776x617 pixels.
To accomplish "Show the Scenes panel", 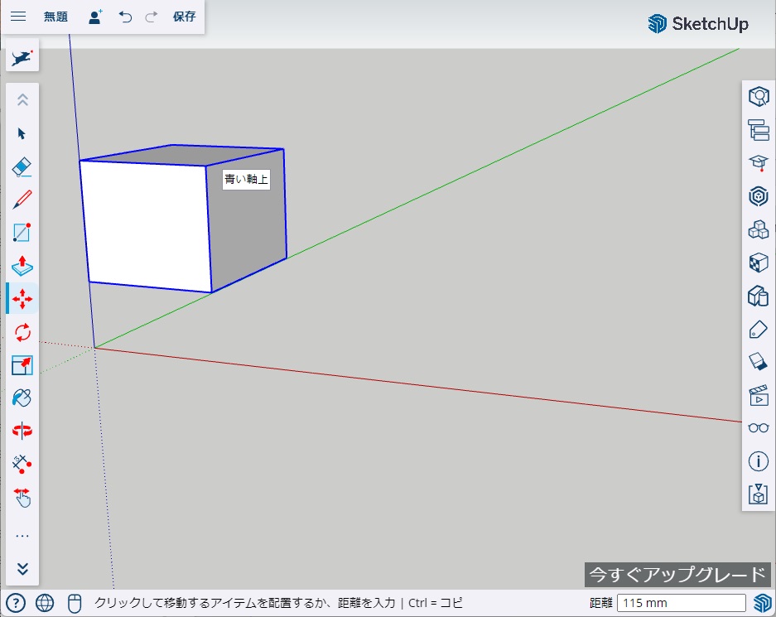I will [758, 395].
